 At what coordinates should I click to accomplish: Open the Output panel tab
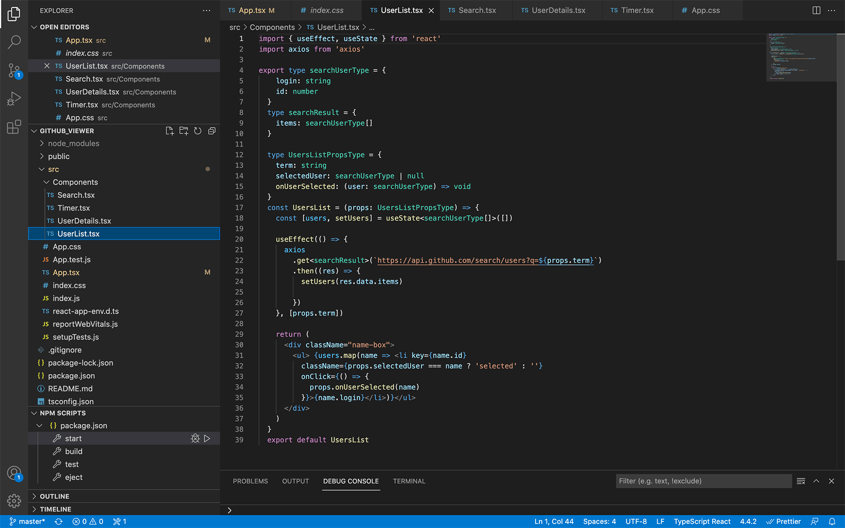click(x=296, y=481)
